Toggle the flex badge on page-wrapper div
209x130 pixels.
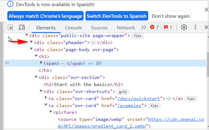coord(138,36)
